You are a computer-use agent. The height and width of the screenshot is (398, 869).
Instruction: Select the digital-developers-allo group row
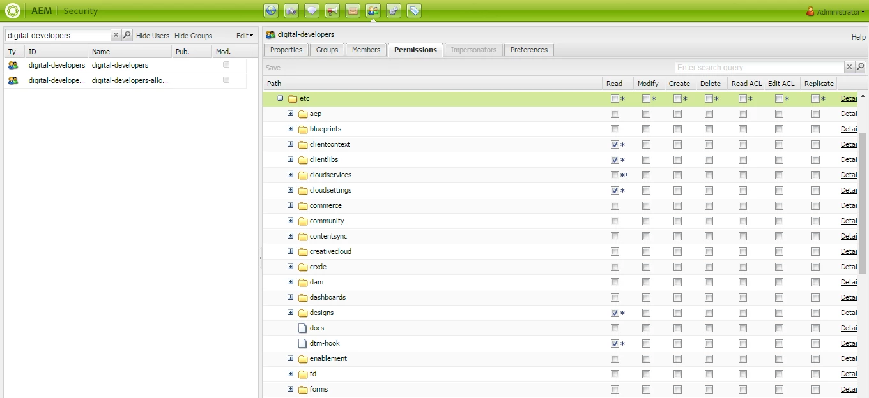coord(125,80)
